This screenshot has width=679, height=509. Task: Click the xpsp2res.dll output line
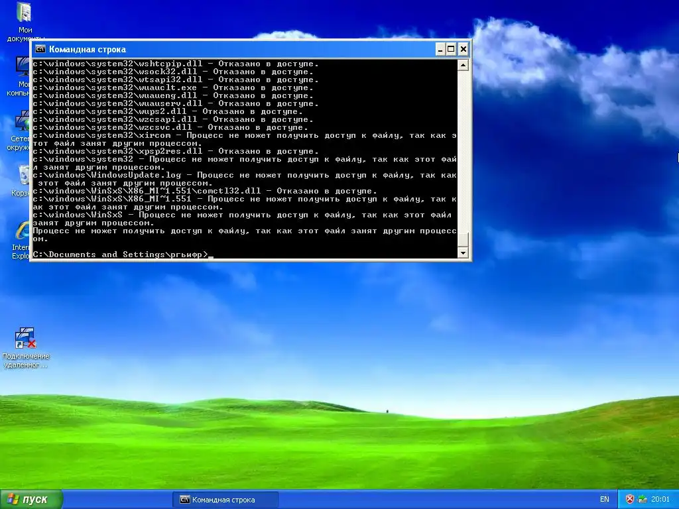pos(175,151)
